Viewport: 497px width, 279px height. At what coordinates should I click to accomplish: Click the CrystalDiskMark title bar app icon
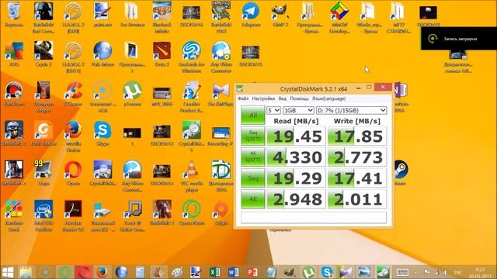240,88
